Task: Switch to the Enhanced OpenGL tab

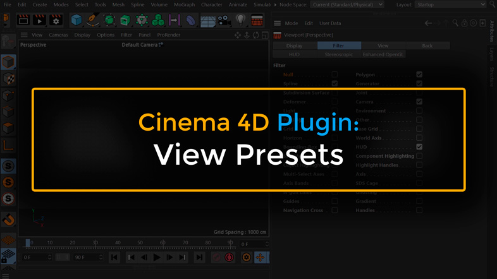Action: [x=383, y=55]
